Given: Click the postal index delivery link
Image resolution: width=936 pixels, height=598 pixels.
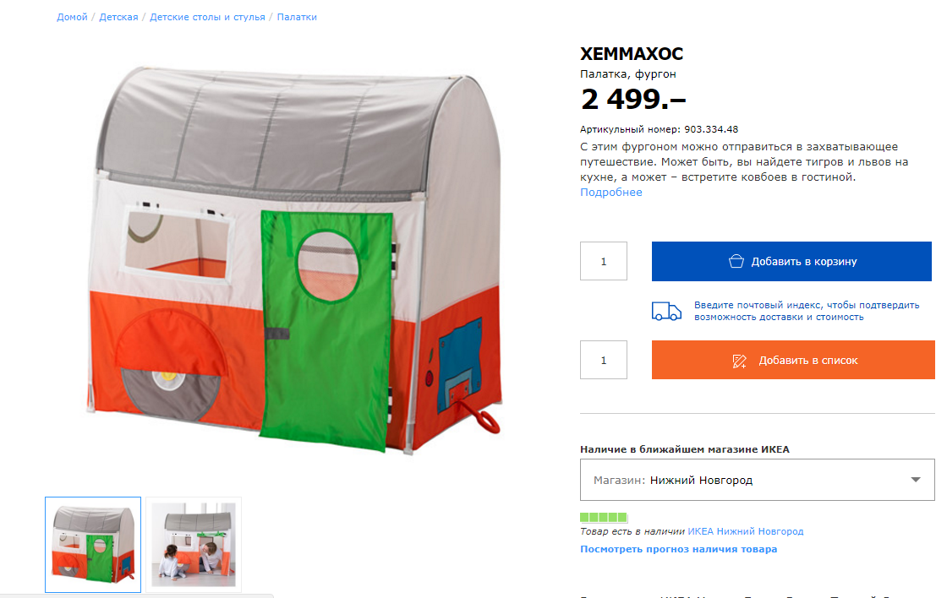Looking at the screenshot, I should 807,311.
